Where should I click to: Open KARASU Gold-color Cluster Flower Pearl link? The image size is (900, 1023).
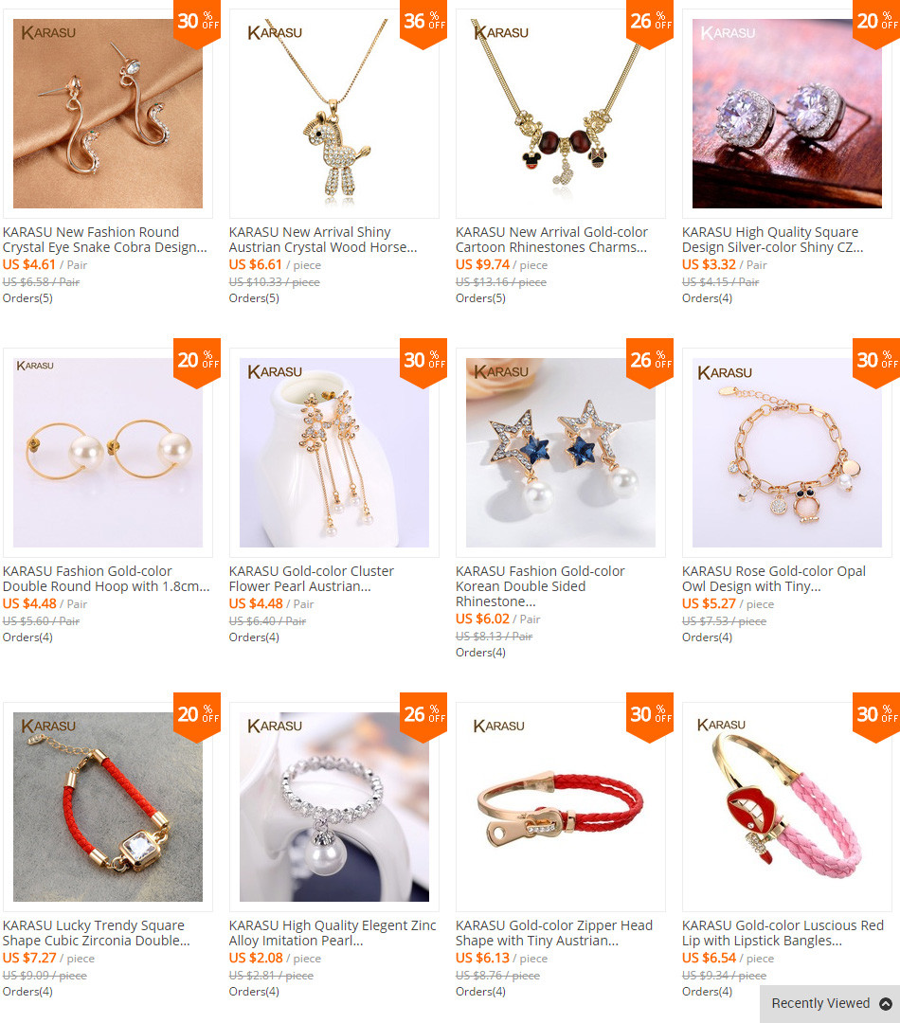pos(312,579)
